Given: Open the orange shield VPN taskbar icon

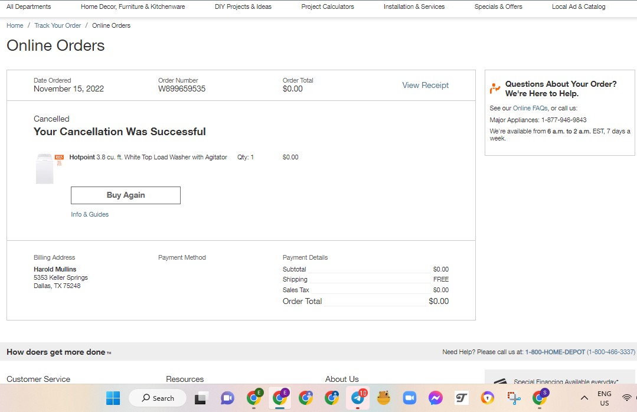Looking at the screenshot, I should tap(488, 398).
